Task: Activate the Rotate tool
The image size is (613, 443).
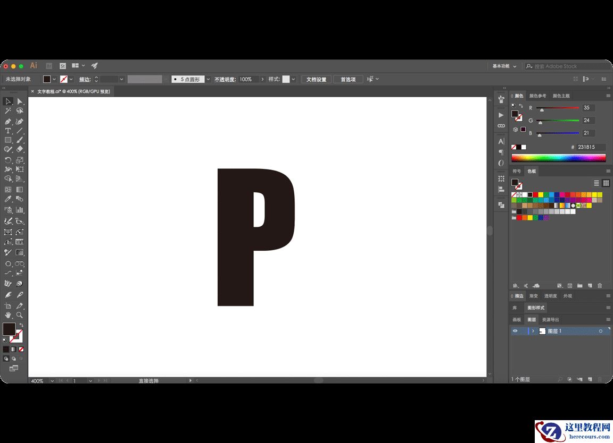Action: (7, 160)
